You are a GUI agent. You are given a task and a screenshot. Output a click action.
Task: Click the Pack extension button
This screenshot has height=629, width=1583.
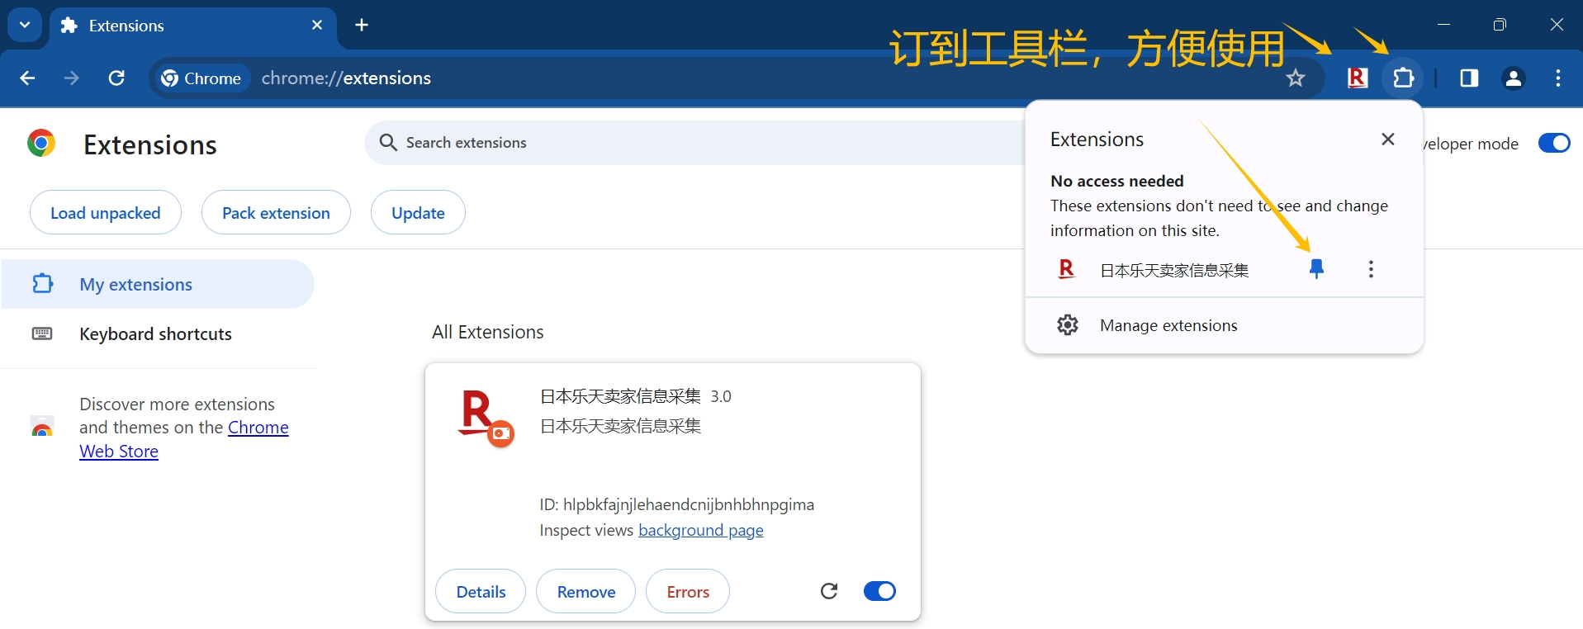point(276,213)
